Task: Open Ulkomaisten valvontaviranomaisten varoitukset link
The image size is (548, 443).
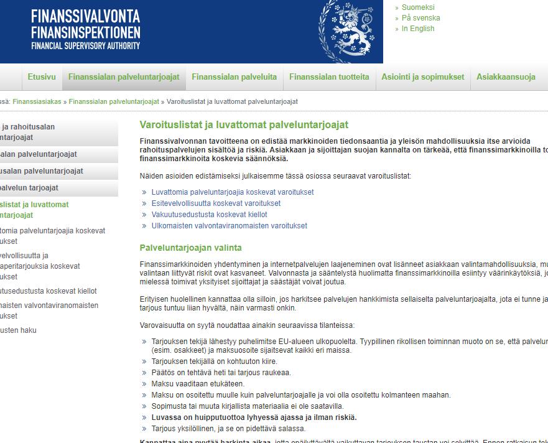Action: tap(230, 225)
